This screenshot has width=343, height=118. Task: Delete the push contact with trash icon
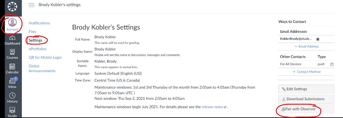tap(332, 64)
